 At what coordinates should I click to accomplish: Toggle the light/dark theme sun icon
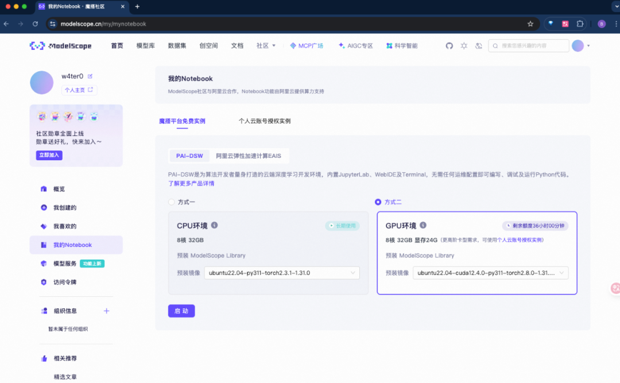point(464,46)
